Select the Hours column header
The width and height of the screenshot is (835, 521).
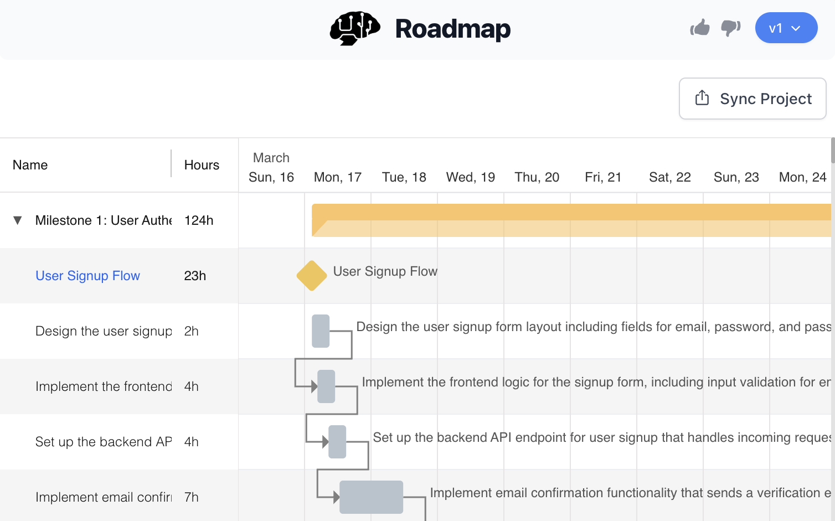pyautogui.click(x=202, y=164)
